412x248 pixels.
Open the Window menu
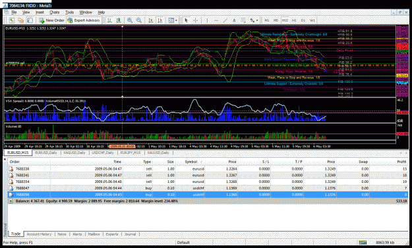[x=86, y=12]
